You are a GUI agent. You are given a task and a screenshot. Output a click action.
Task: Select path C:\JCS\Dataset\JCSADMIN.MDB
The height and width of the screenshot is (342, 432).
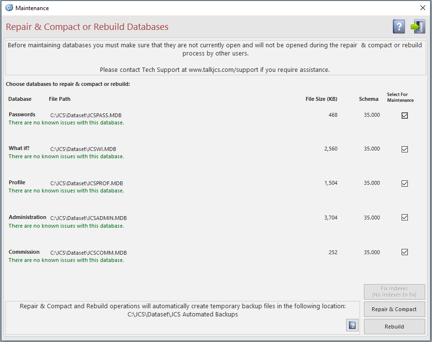88,218
